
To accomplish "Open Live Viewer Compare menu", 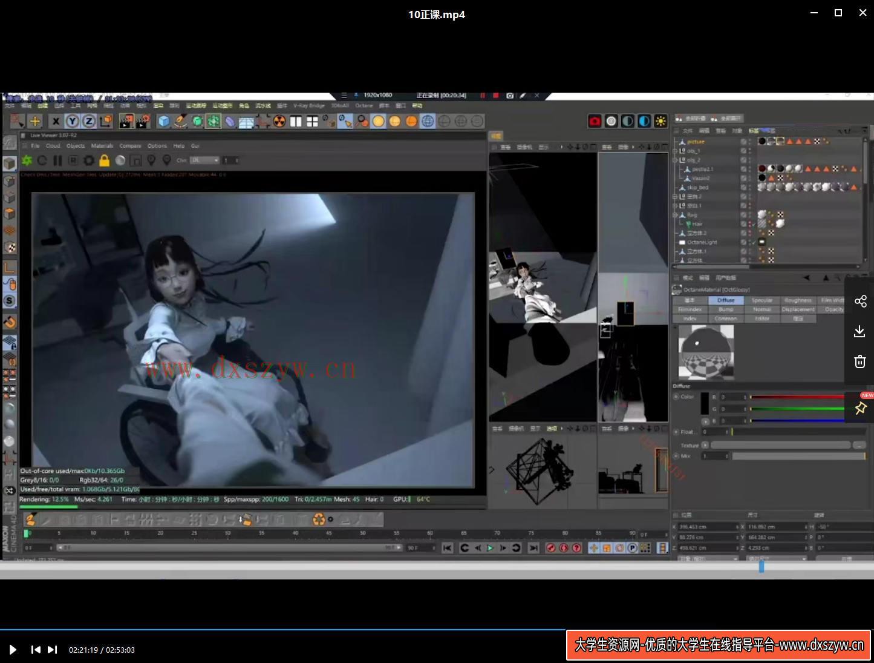I will pos(130,146).
